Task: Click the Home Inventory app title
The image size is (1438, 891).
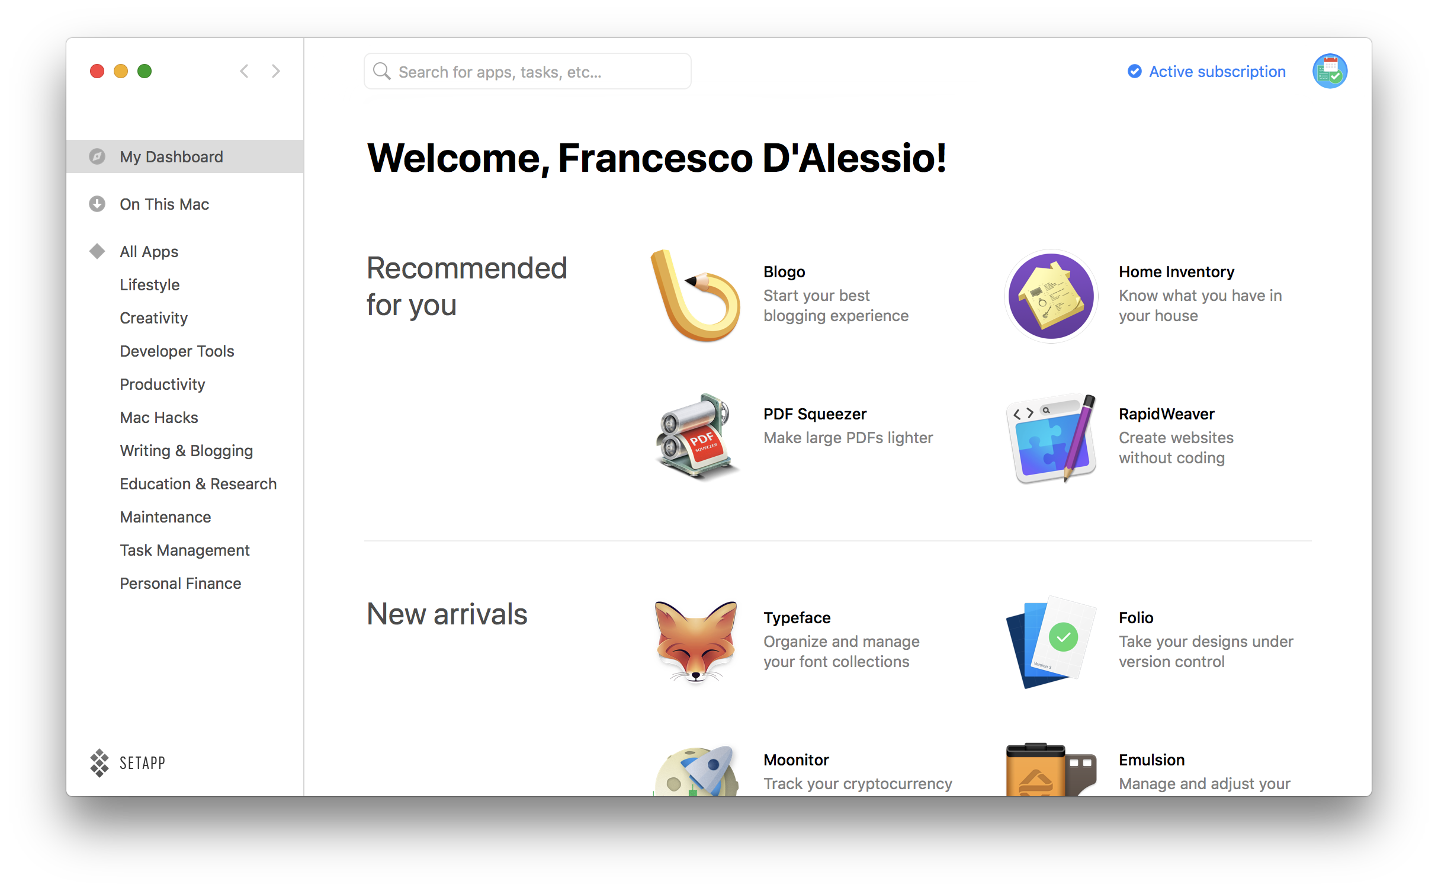Action: coord(1176,272)
